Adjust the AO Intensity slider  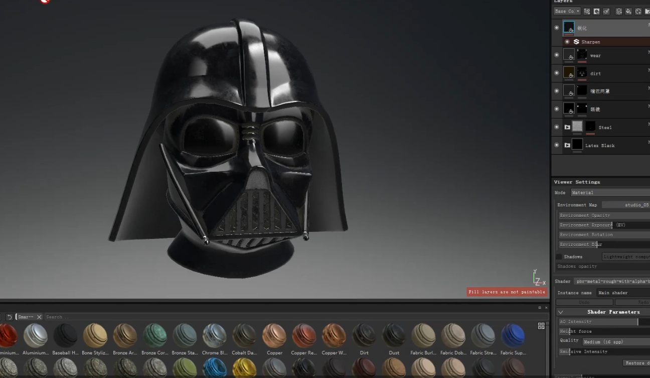[604, 322]
